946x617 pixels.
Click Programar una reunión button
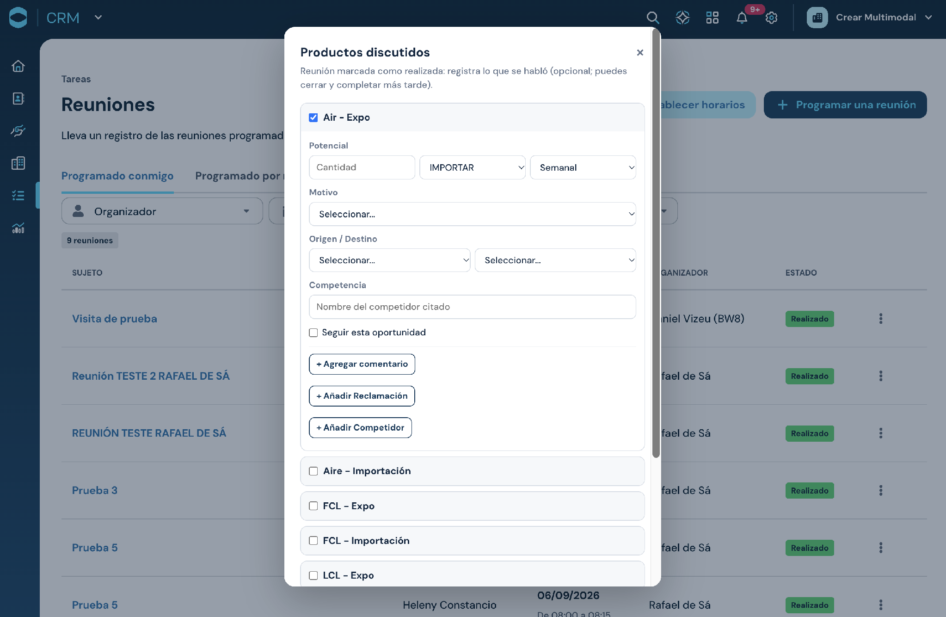pyautogui.click(x=845, y=105)
